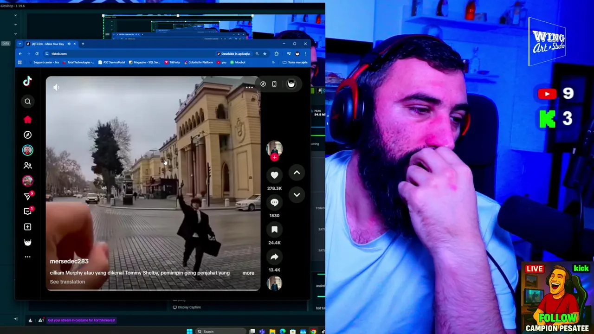The height and width of the screenshot is (334, 594).
Task: Open creator avatar beside the video
Action: pos(274,148)
